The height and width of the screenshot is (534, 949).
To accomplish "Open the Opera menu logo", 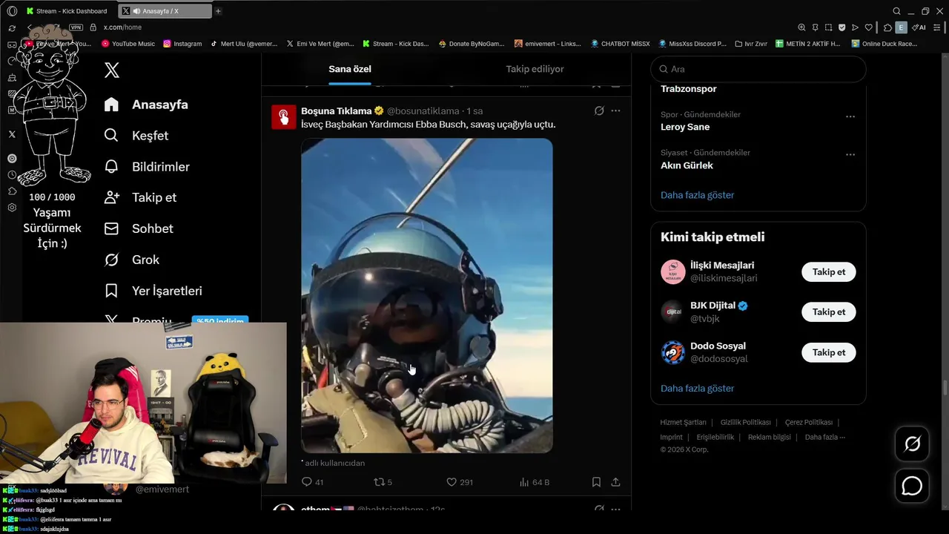I will point(12,11).
